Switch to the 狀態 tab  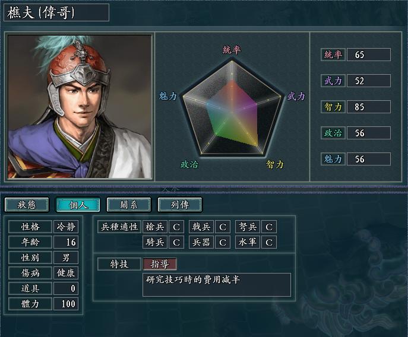tap(27, 205)
